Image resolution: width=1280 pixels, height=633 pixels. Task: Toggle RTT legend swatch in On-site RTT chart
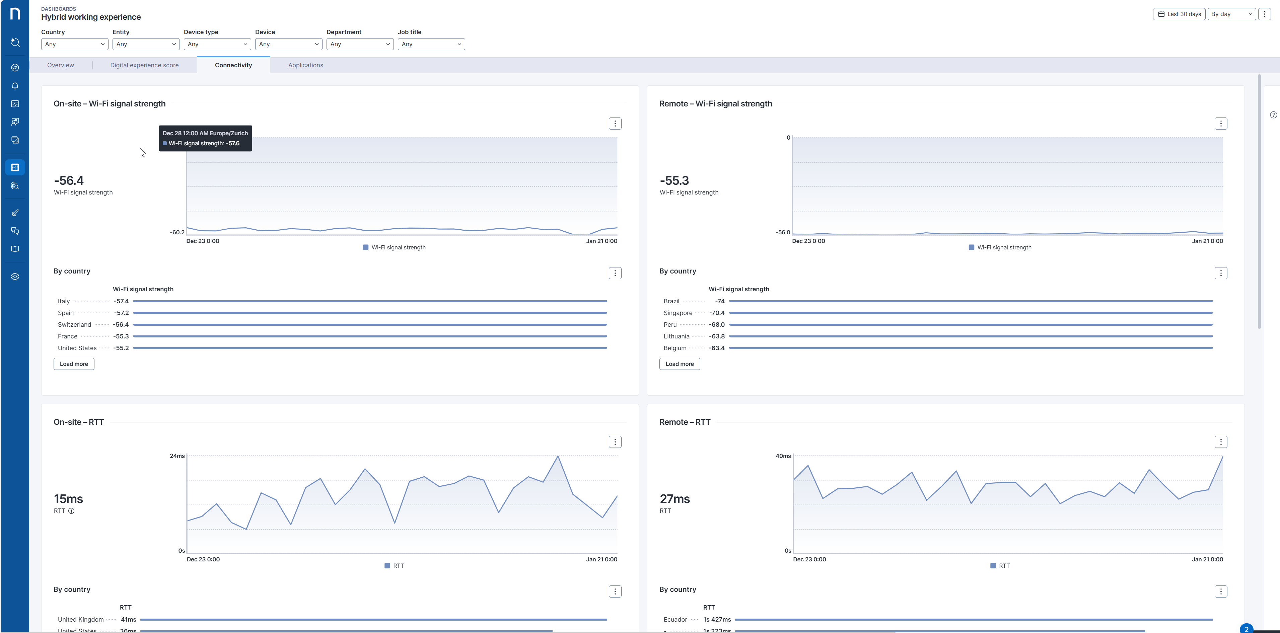click(x=387, y=566)
